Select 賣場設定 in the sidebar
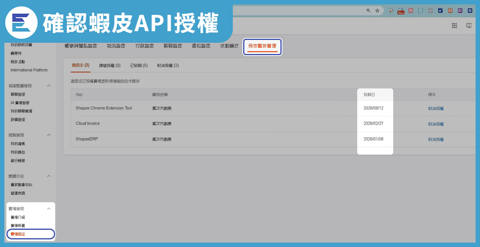 (18, 234)
